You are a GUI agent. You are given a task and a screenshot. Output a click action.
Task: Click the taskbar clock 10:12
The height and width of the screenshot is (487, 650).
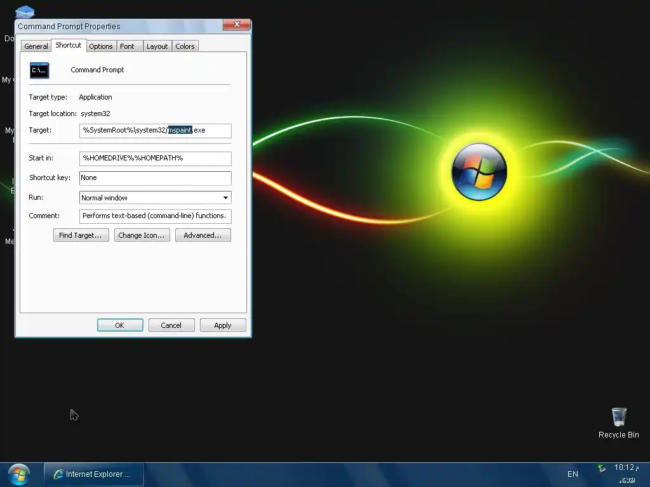pyautogui.click(x=627, y=467)
